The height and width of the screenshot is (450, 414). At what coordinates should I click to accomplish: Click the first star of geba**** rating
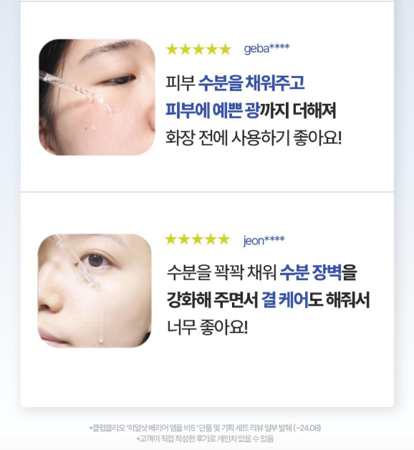[x=172, y=49]
